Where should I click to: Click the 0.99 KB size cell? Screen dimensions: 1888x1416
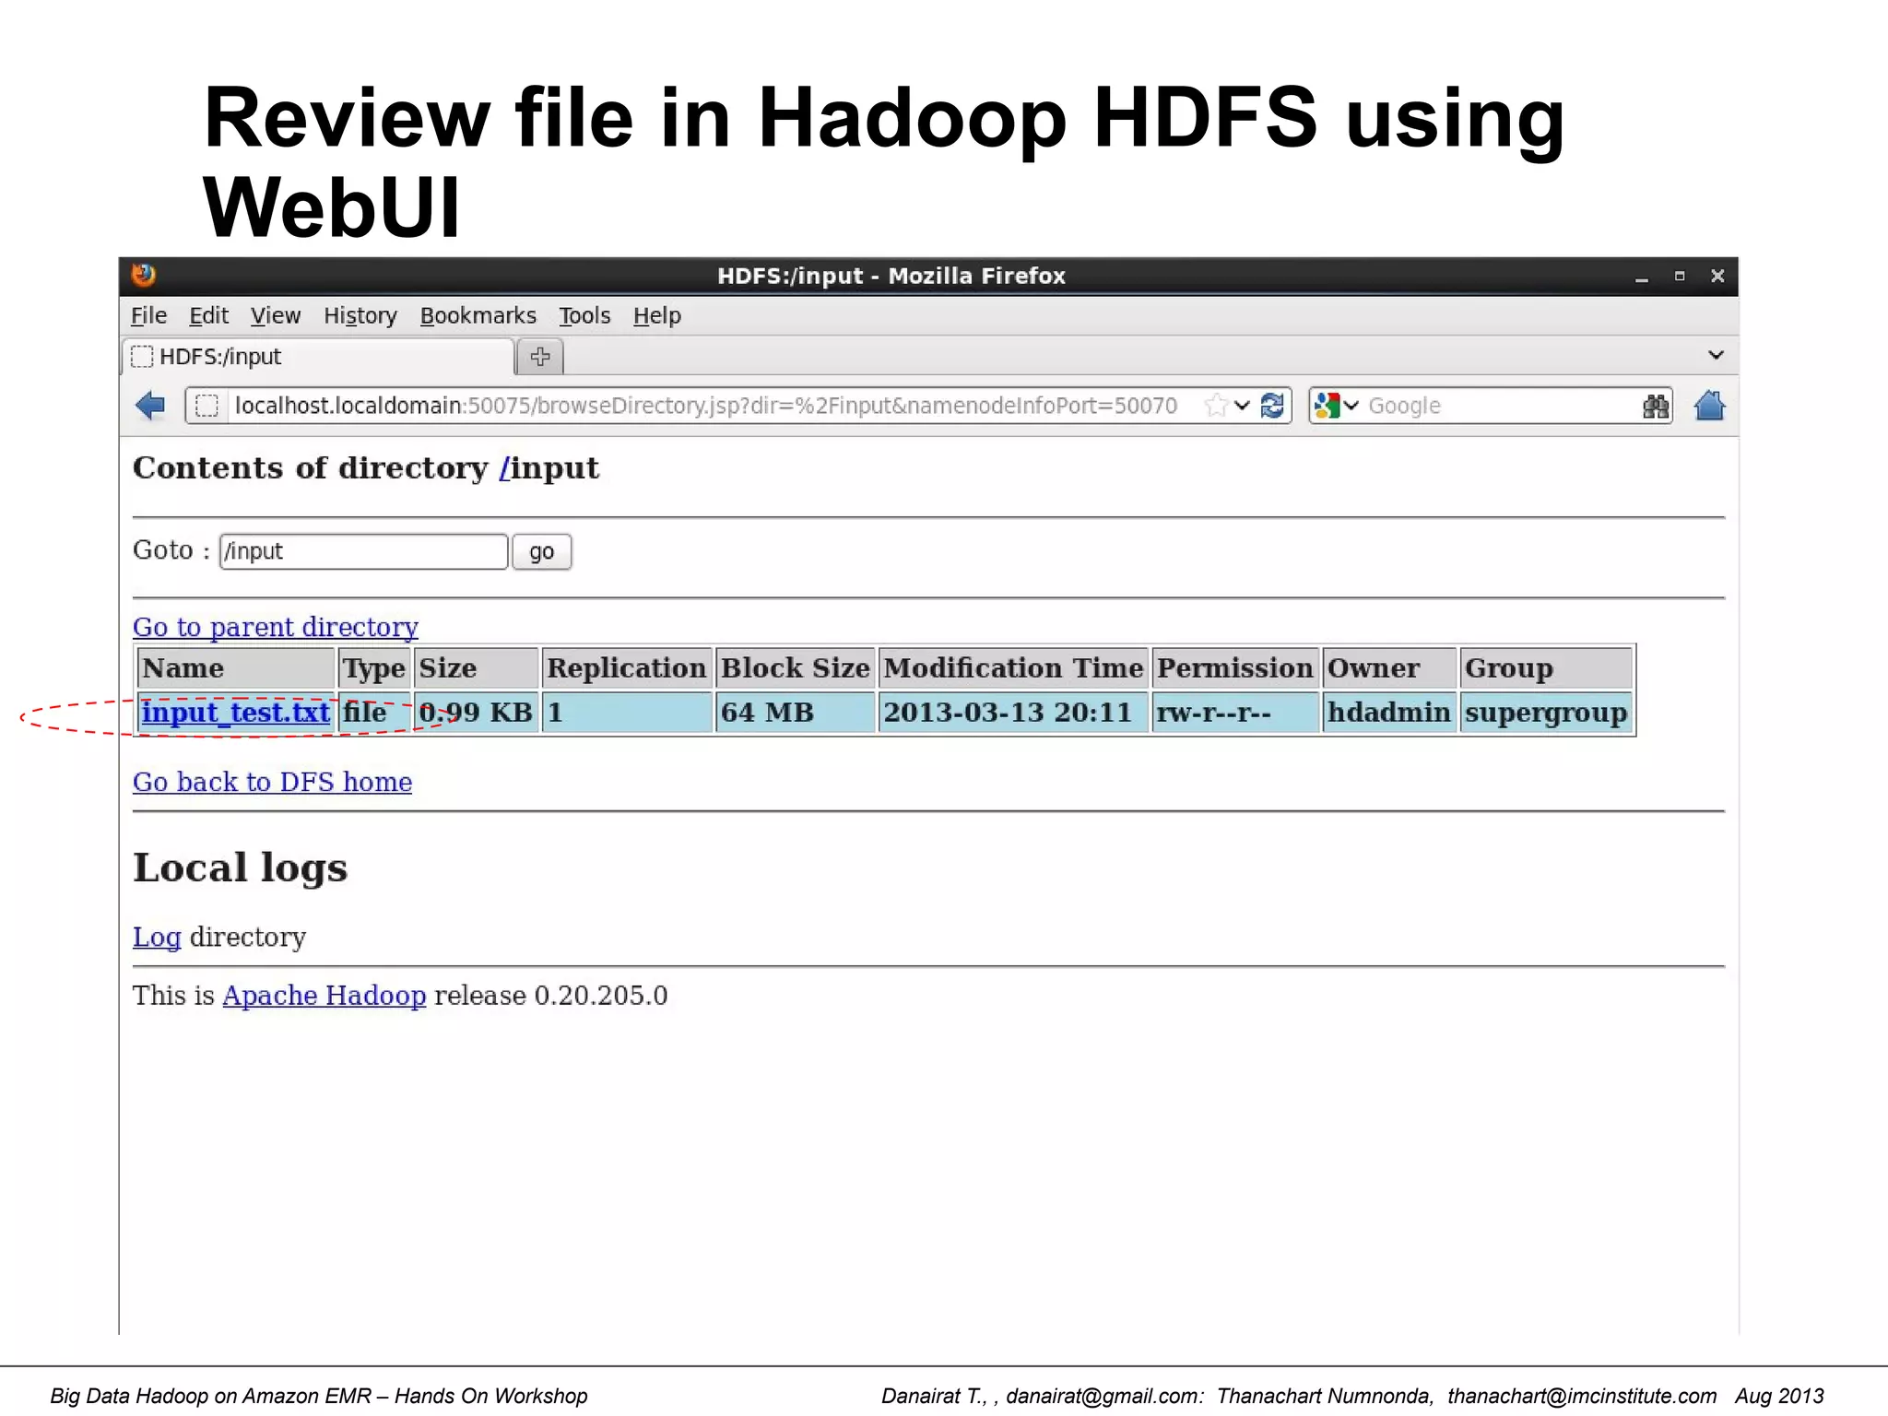click(x=476, y=713)
